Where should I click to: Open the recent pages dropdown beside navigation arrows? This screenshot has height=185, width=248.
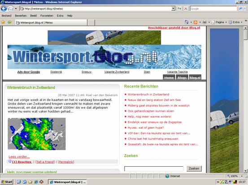tap(16, 8)
